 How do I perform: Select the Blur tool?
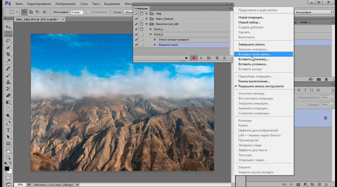click(x=8, y=109)
